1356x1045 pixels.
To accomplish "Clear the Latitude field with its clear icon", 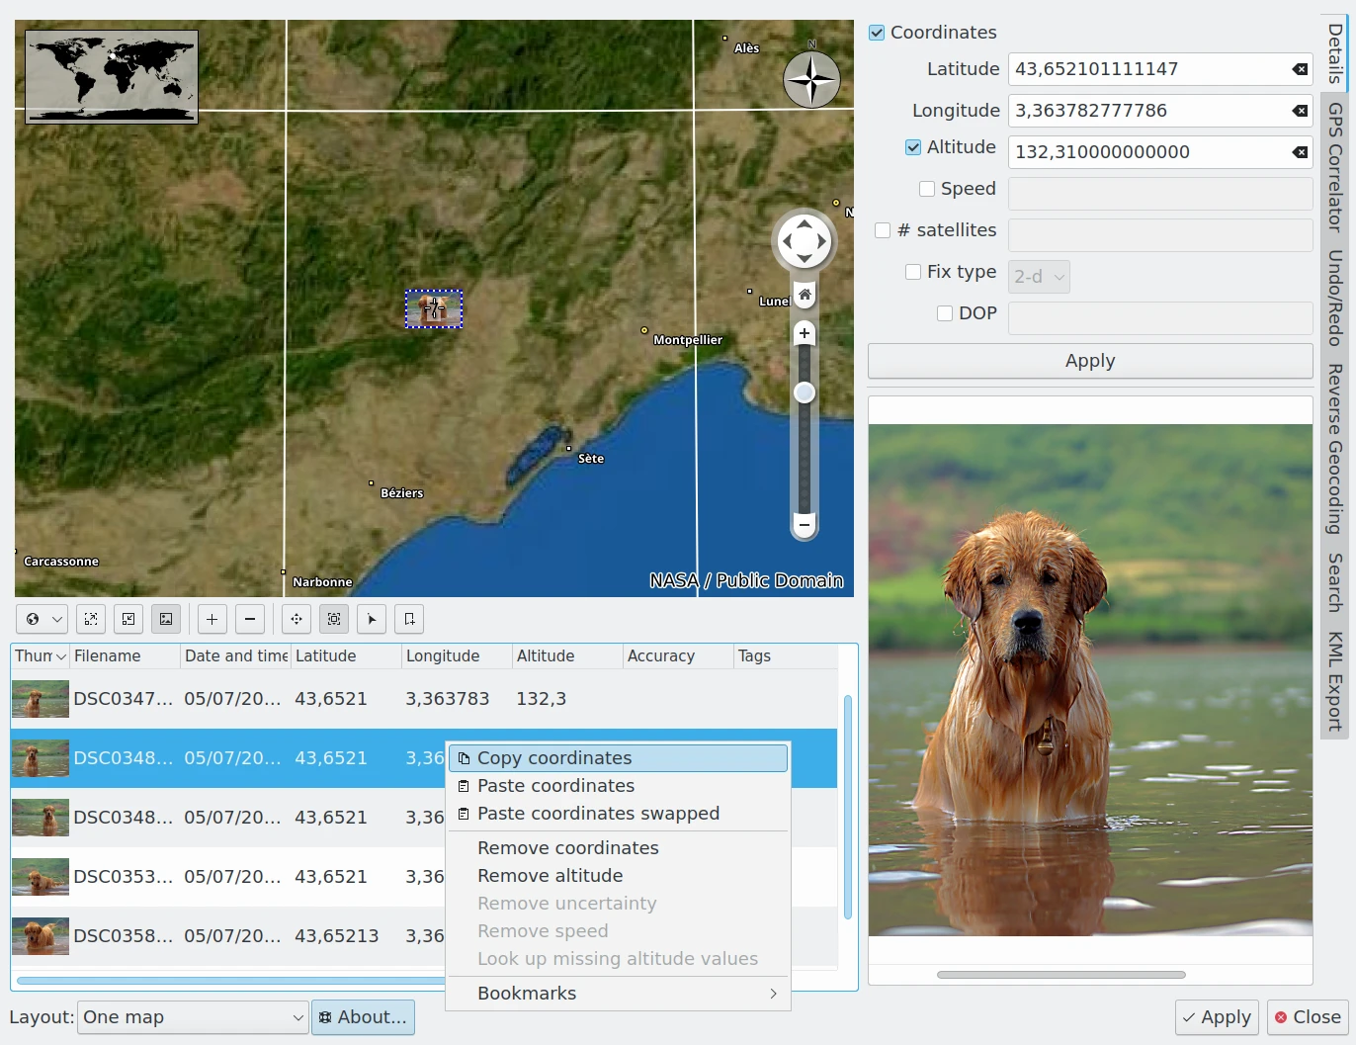I will (x=1300, y=69).
